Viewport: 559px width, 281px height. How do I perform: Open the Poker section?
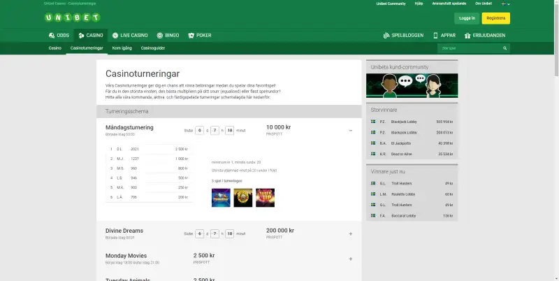(x=200, y=36)
